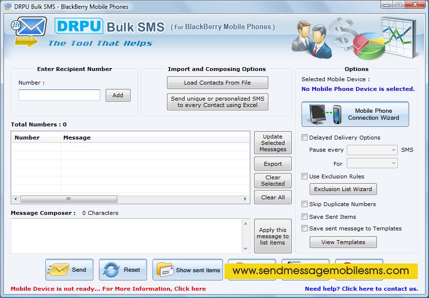
Task: Click the horizontal scrollbar thumb in number list
Action: [69, 199]
